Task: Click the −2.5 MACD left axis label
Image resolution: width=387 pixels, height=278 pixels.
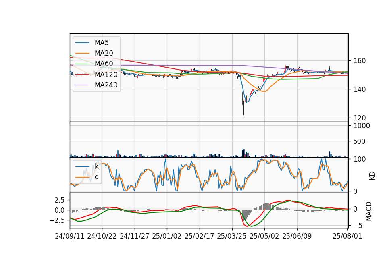Action: (57, 220)
